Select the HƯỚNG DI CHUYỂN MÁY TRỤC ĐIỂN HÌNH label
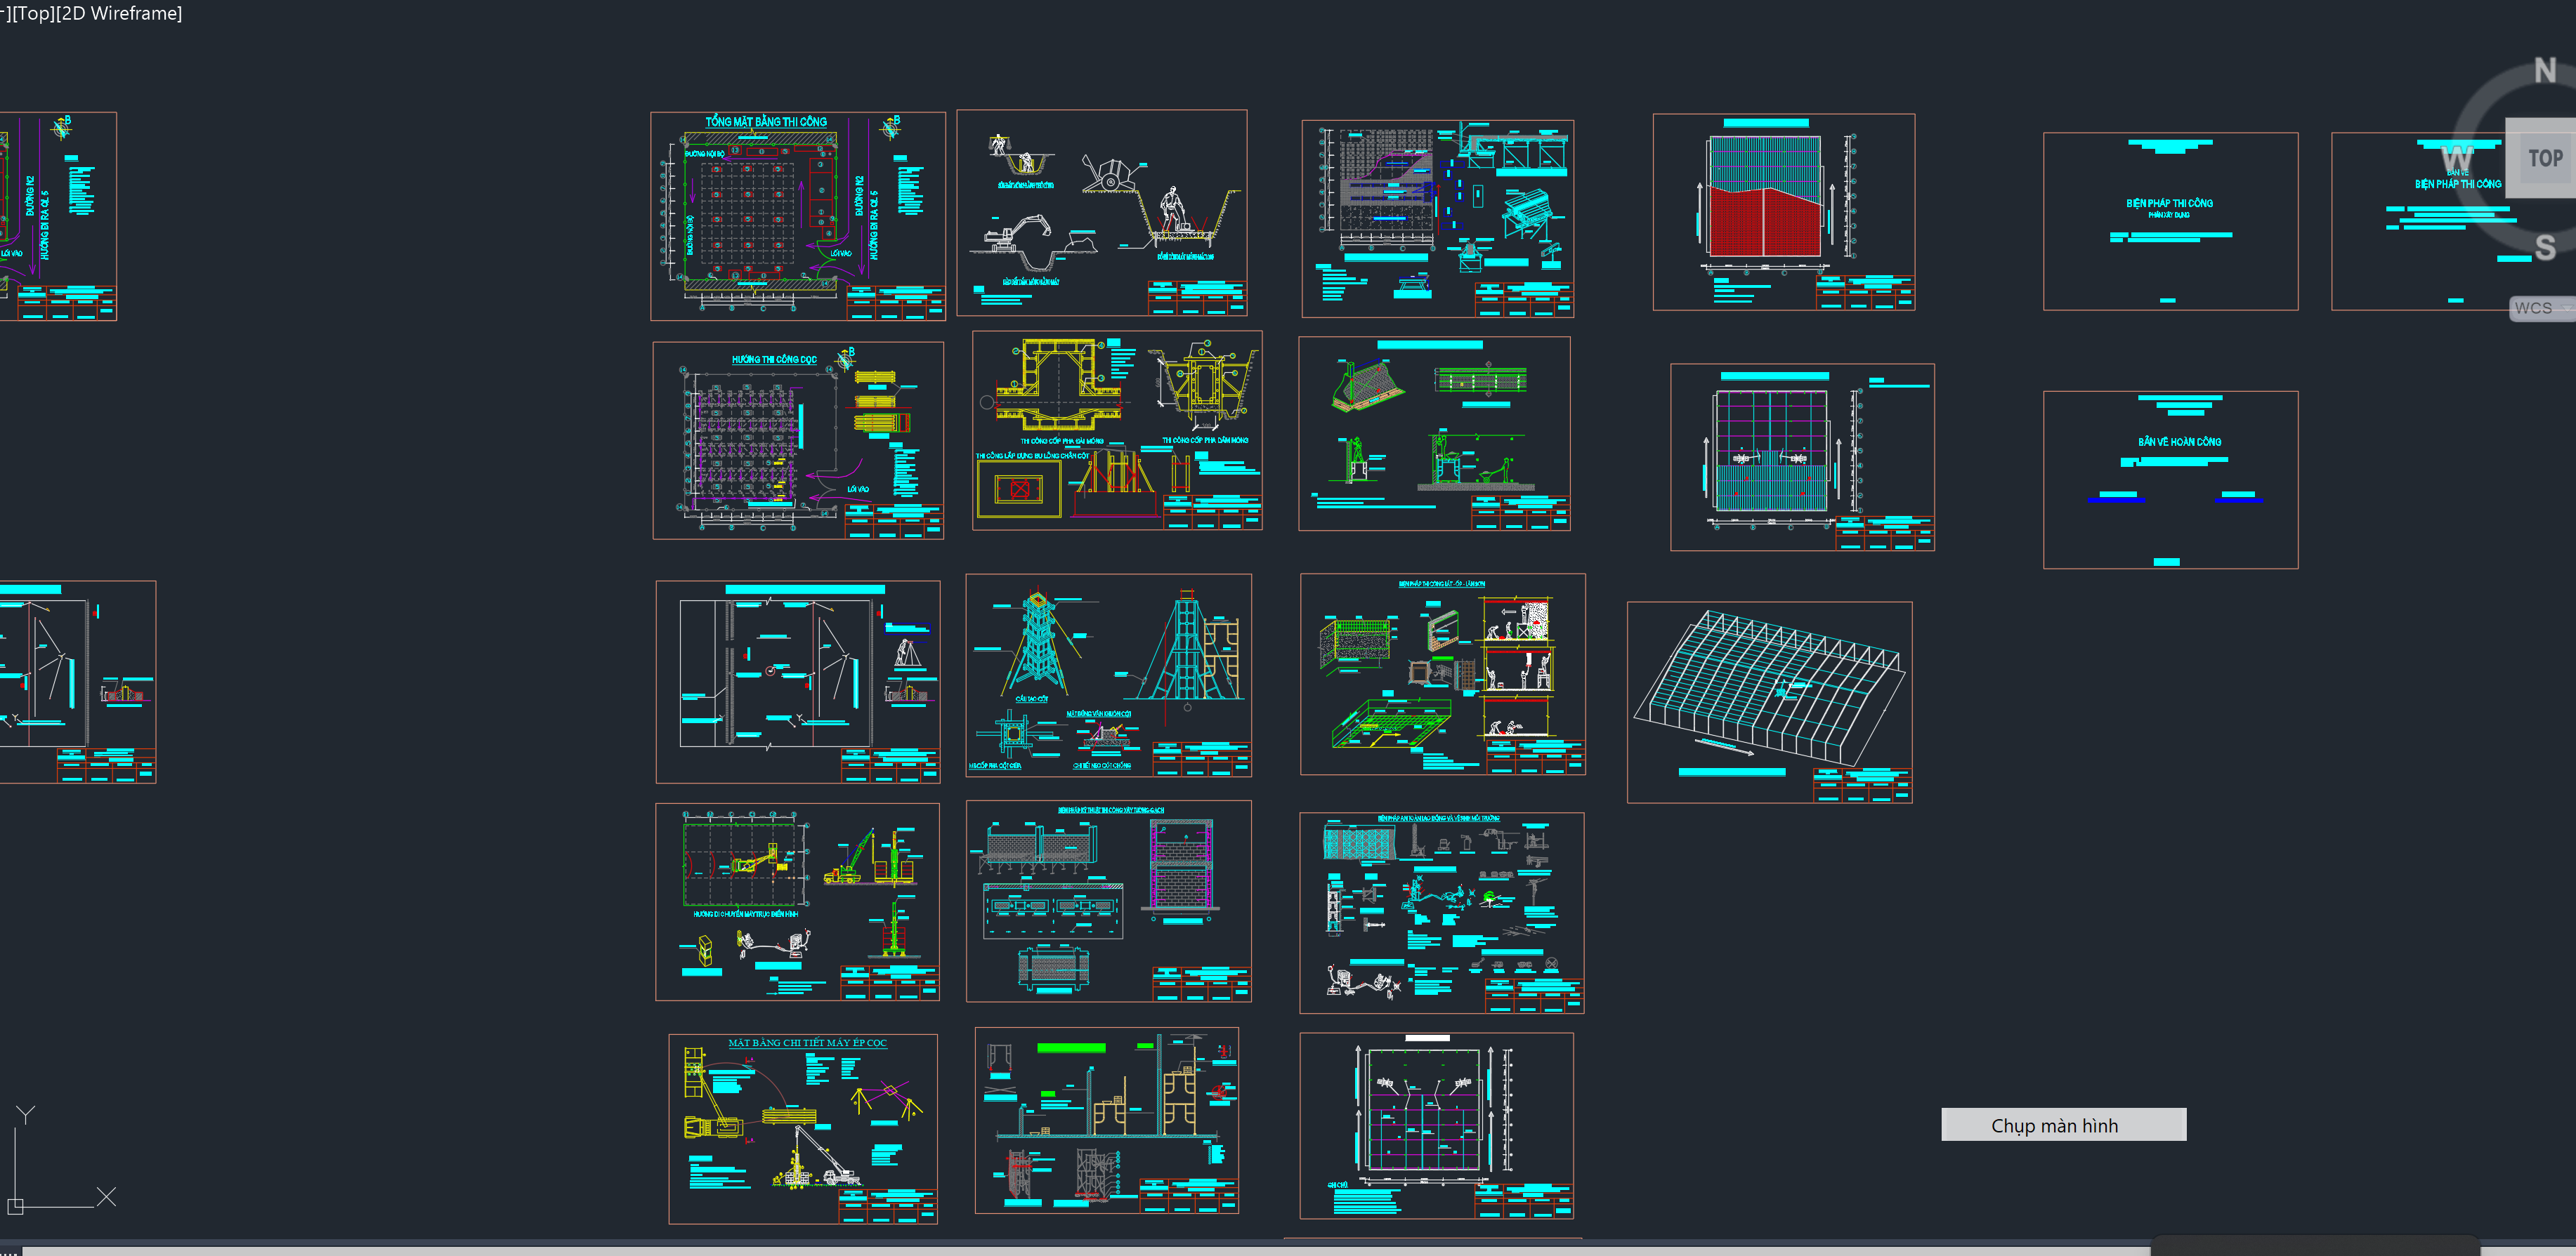 pos(746,913)
